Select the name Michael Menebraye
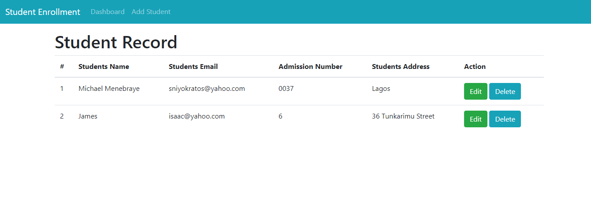The height and width of the screenshot is (205, 591). (x=109, y=89)
